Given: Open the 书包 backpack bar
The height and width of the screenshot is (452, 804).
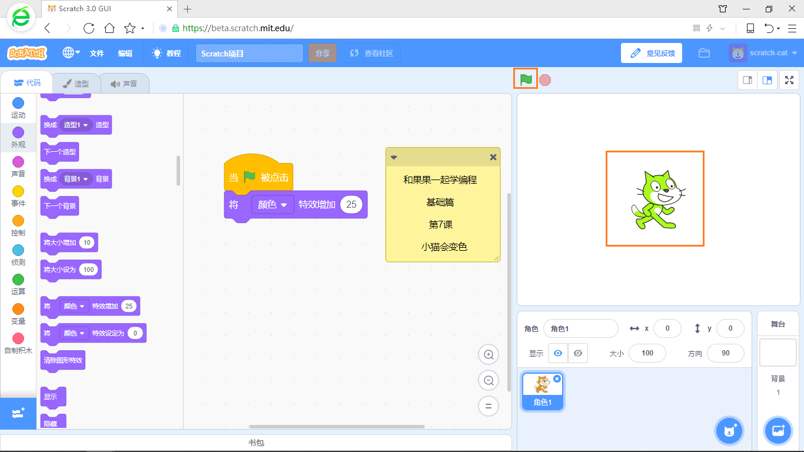Looking at the screenshot, I should coord(256,443).
